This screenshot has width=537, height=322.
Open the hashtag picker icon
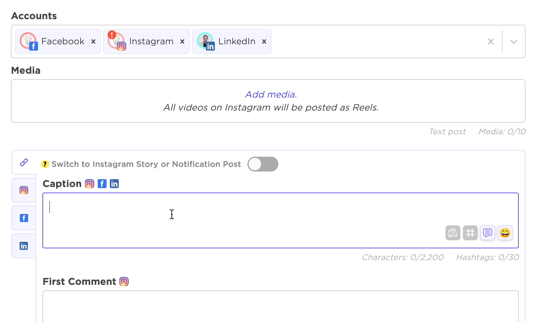[x=470, y=233]
